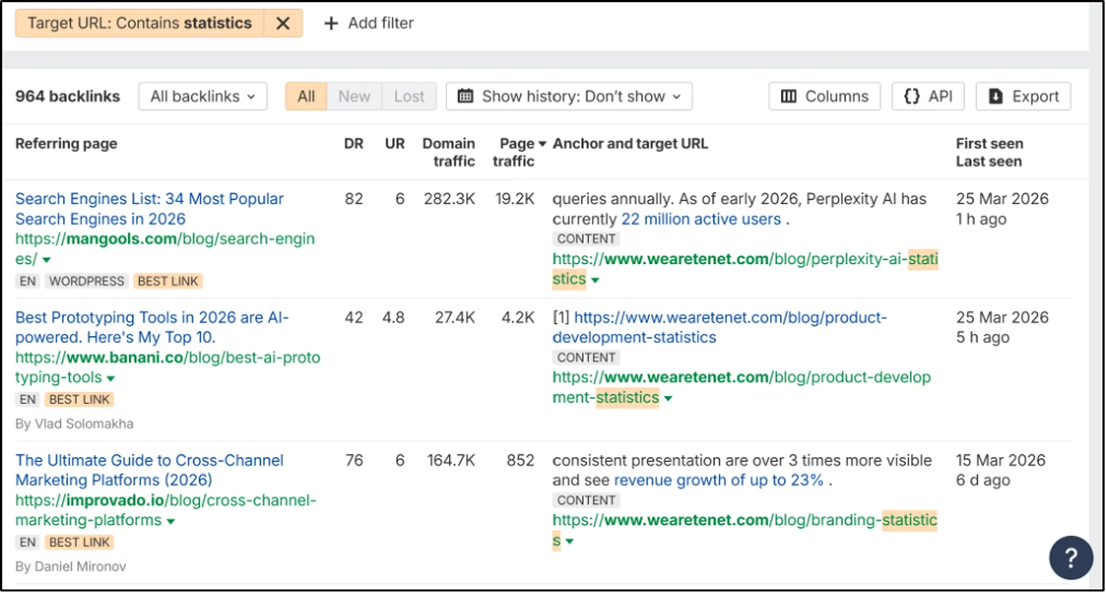Screen dimensions: 1106x592
Task: Open the All backlinks dropdown
Action: tap(203, 96)
